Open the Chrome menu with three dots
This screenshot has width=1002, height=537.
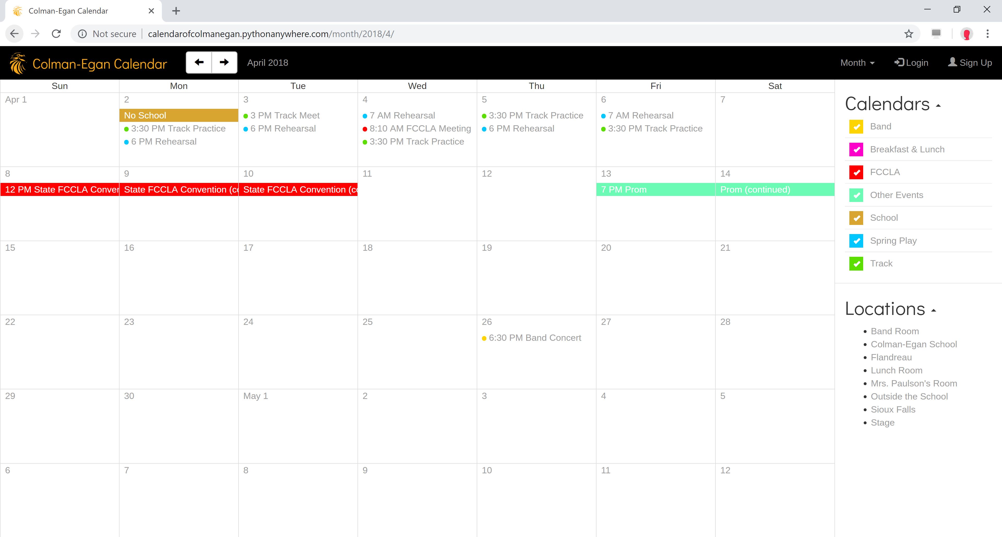987,34
